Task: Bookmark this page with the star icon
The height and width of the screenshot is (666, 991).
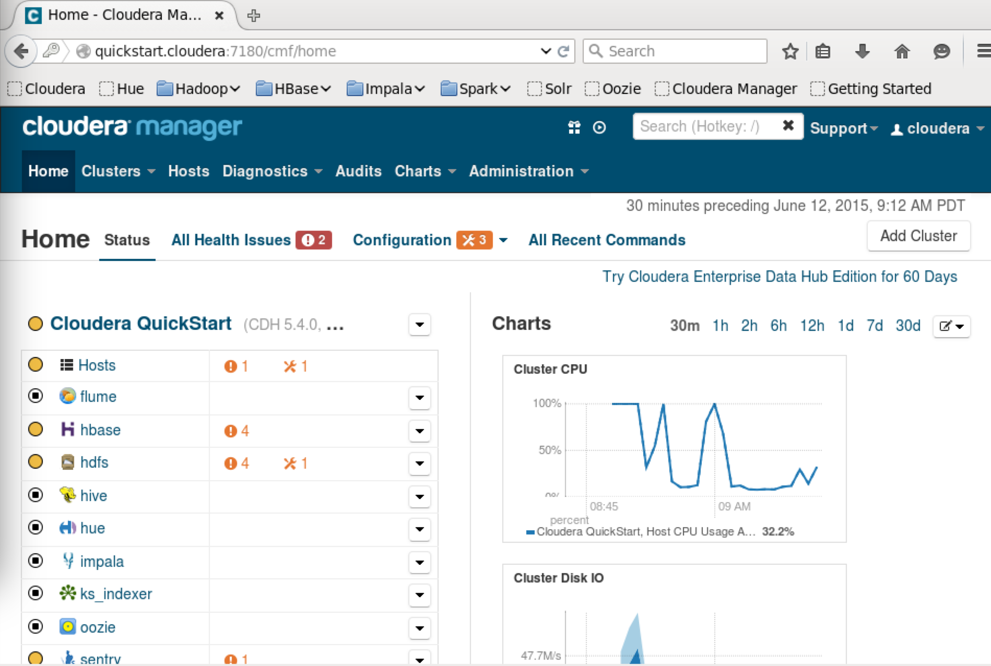Action: [x=790, y=51]
